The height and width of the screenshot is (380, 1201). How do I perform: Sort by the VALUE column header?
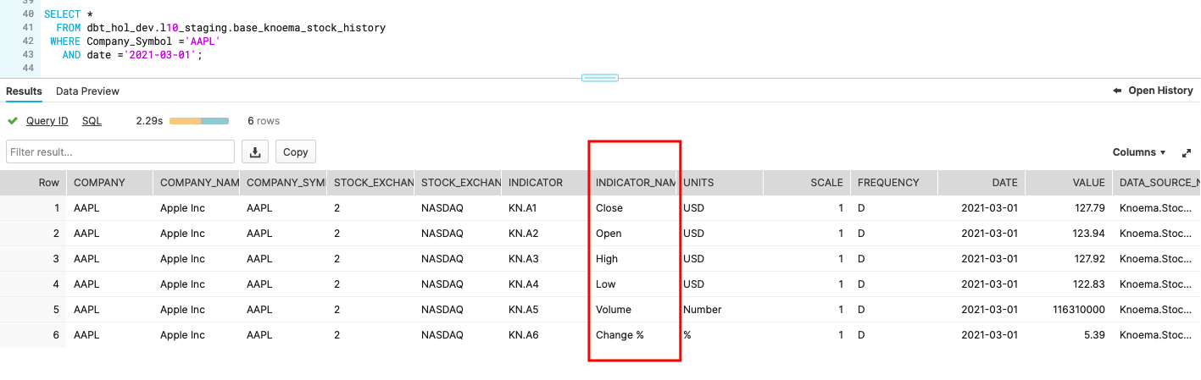click(1088, 182)
